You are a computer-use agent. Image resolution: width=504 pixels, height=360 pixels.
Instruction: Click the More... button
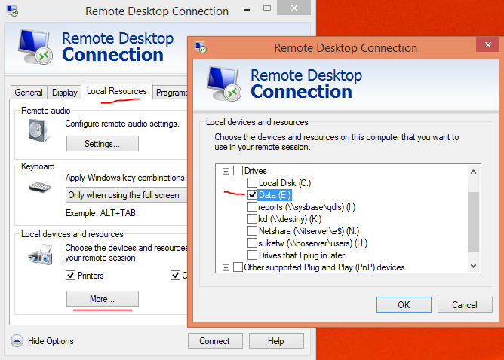tap(103, 299)
